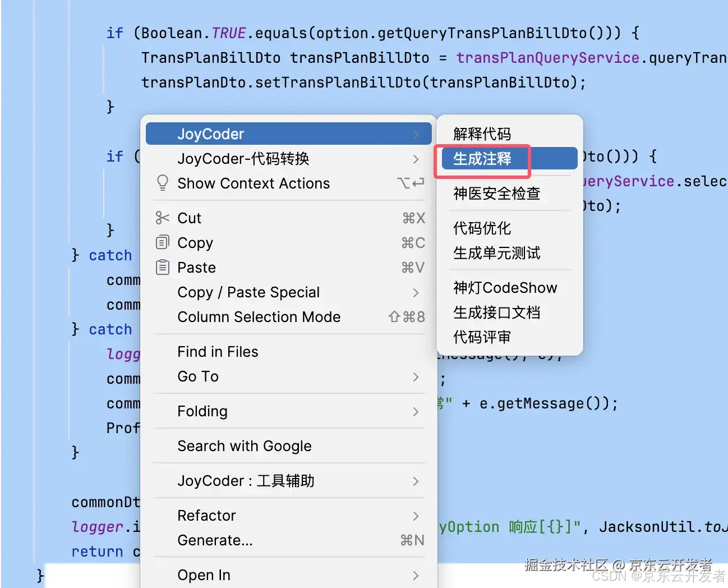Expand arrow on the Open In row

pos(416,576)
